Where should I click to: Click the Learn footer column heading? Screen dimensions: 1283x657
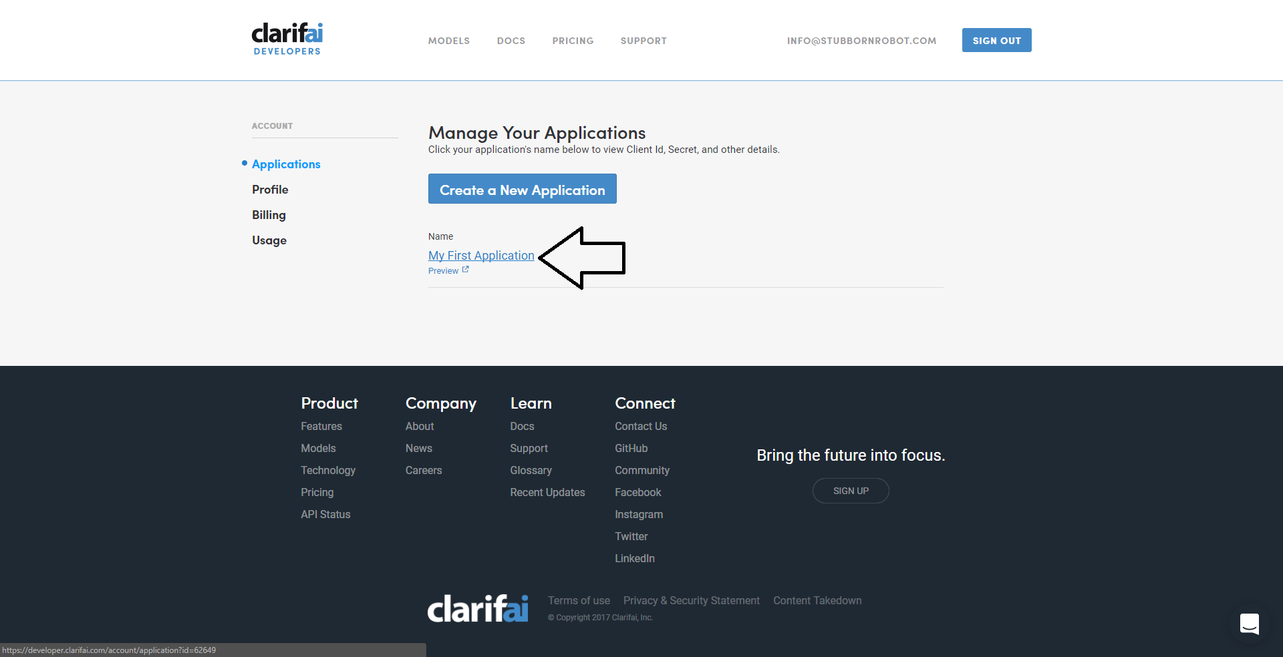(x=531, y=403)
